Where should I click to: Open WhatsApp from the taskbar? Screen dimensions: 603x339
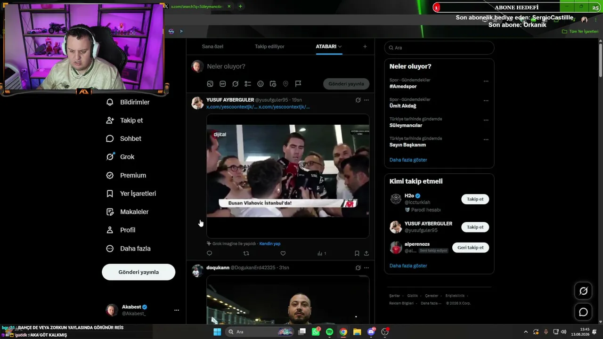[316, 332]
